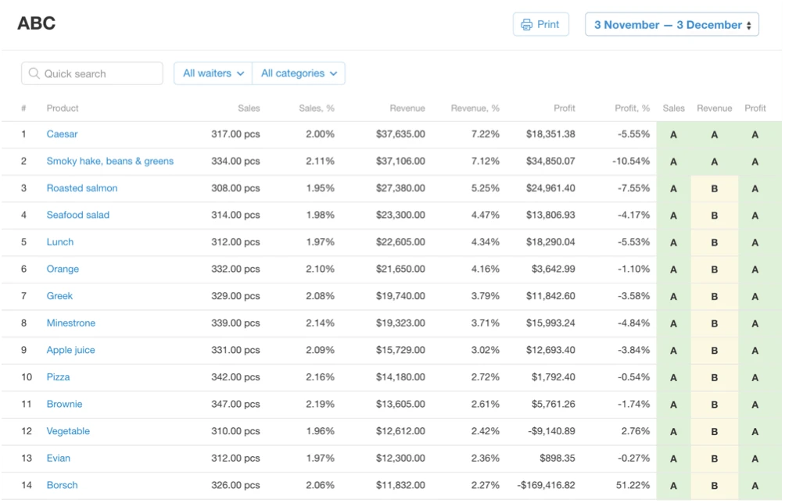Click the Print button
Screen dimensions: 785x503
pyautogui.click(x=541, y=24)
